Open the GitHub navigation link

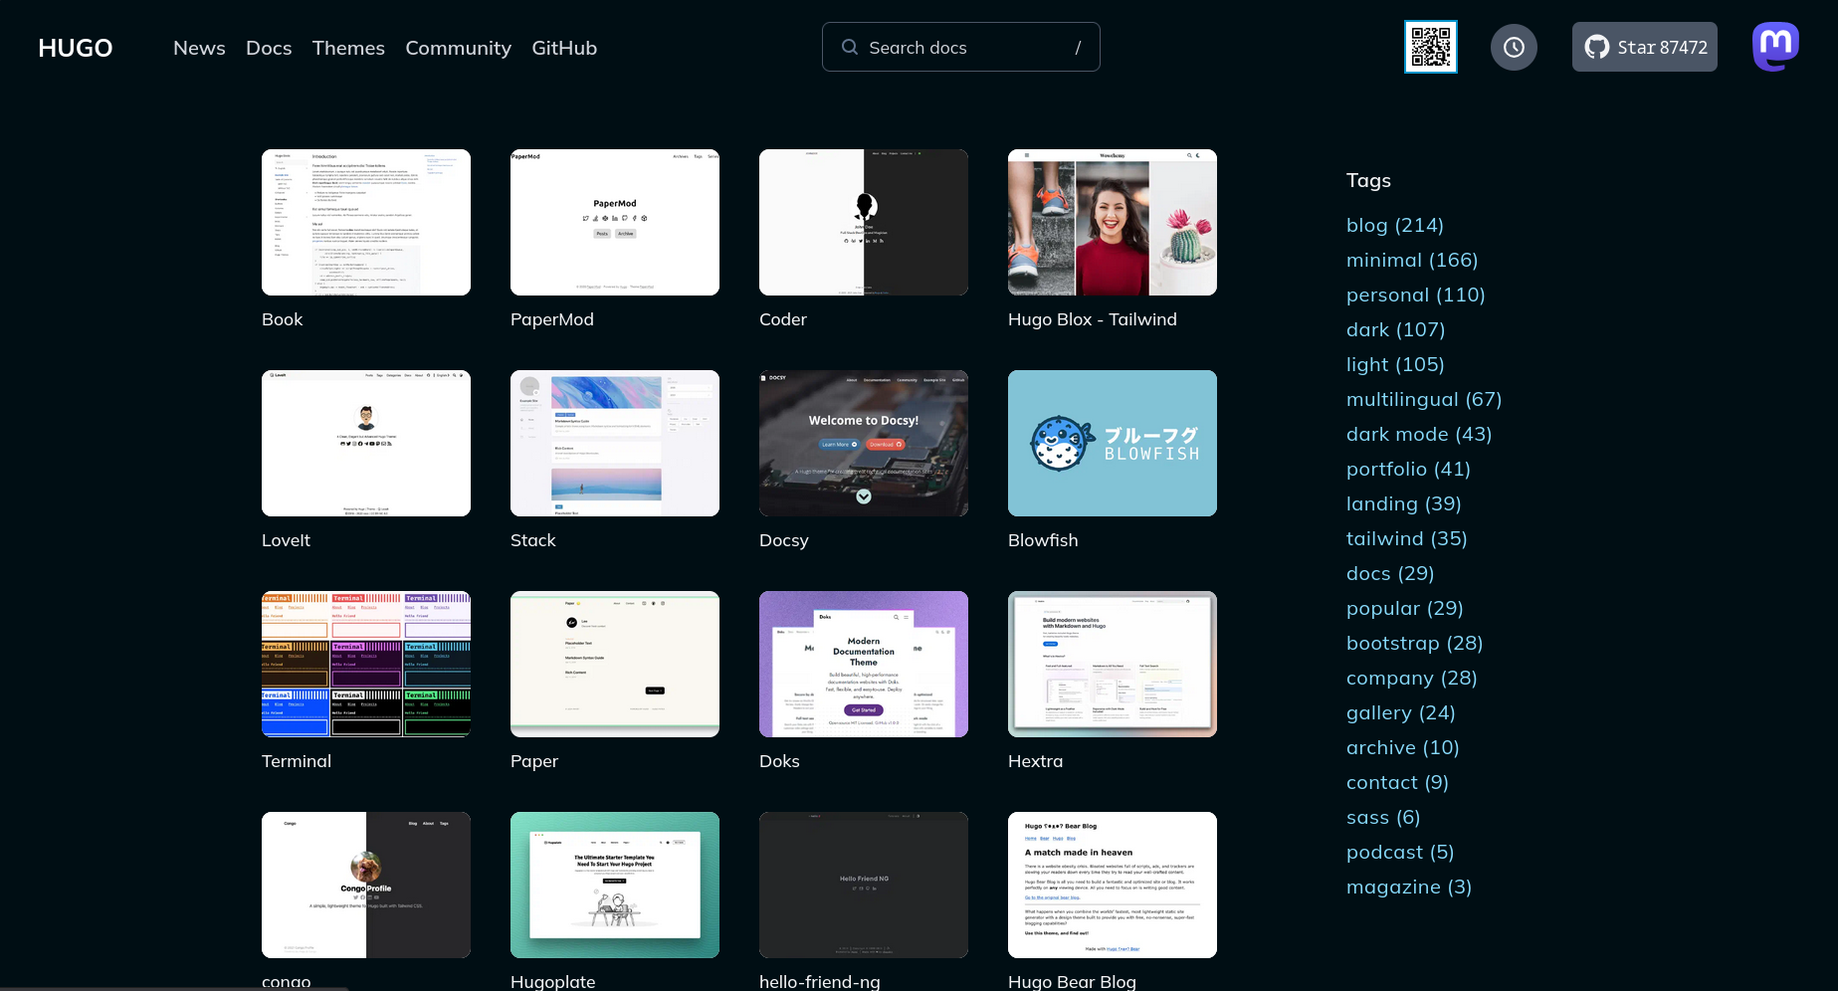tap(564, 48)
